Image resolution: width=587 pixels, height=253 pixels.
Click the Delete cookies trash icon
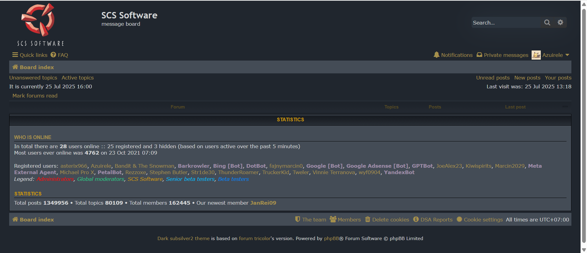click(x=368, y=220)
